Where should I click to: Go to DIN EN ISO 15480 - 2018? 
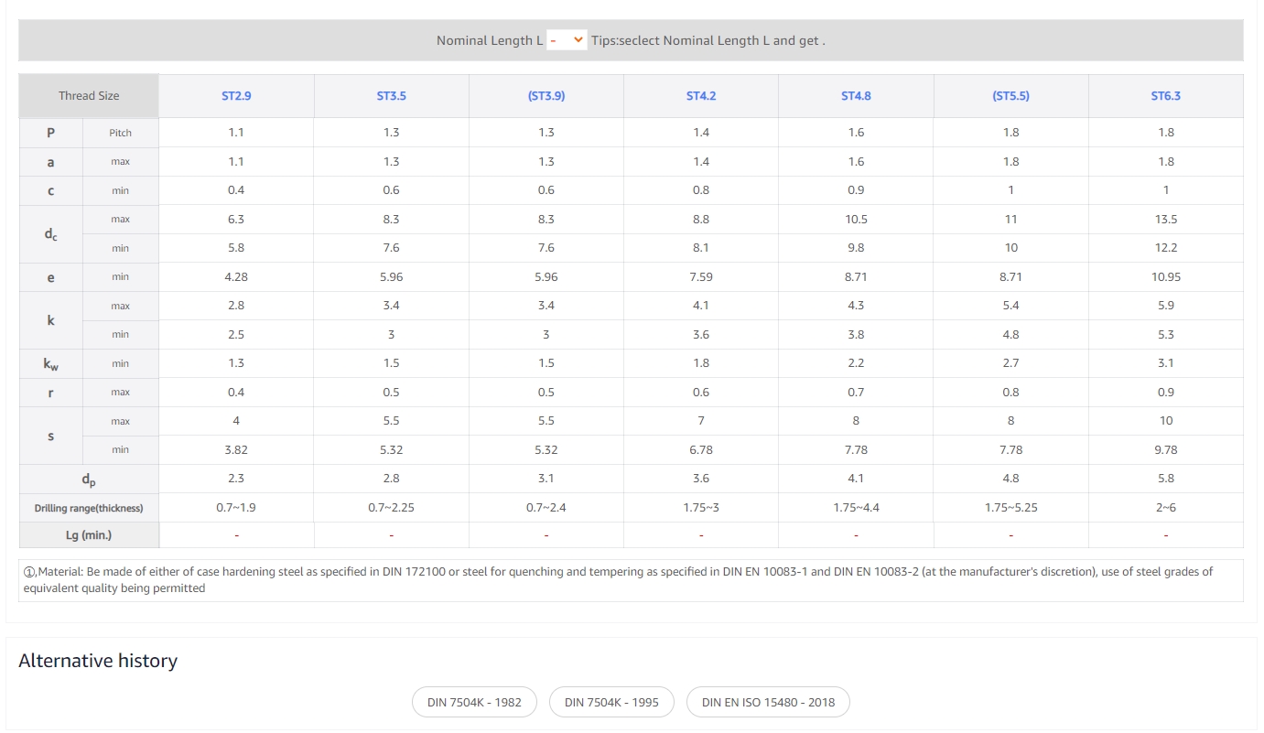coord(768,702)
